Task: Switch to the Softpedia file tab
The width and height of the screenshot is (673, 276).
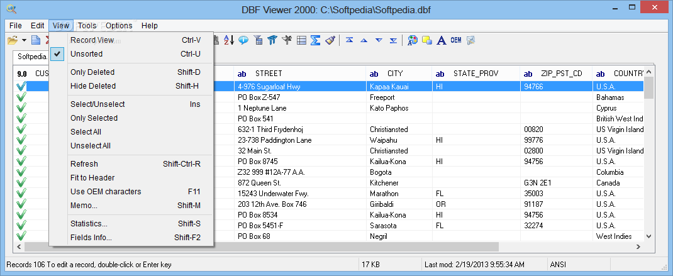Action: [31, 57]
